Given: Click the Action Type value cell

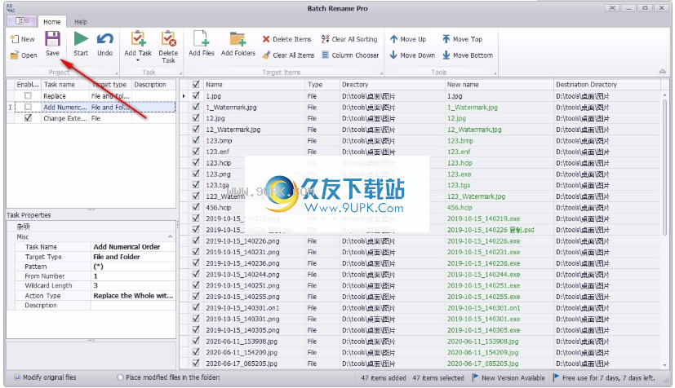Looking at the screenshot, I should (133, 296).
